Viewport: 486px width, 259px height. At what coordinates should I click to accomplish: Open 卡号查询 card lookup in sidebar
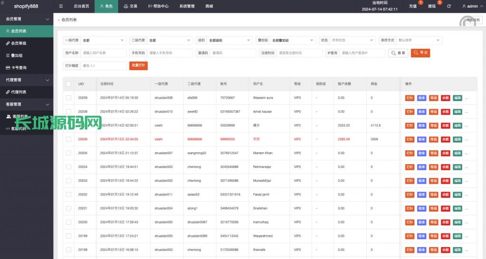coord(19,68)
